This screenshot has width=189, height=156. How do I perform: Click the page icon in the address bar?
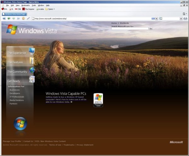click(33, 19)
